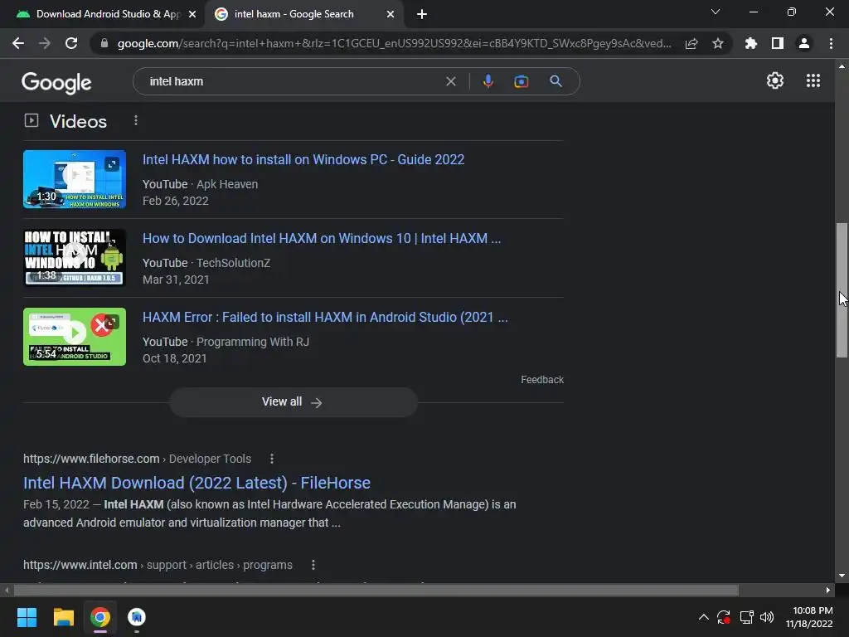Play the 5:54 Programming With RJ thumbnail
849x637 pixels.
(x=75, y=337)
